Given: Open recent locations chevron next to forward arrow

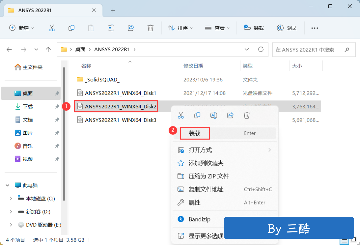Looking at the screenshot, I should [36, 50].
